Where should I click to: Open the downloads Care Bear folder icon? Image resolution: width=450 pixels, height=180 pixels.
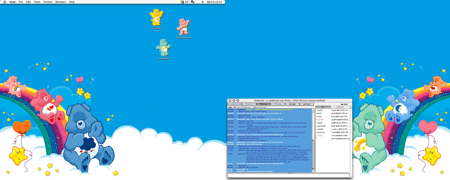[x=156, y=18]
